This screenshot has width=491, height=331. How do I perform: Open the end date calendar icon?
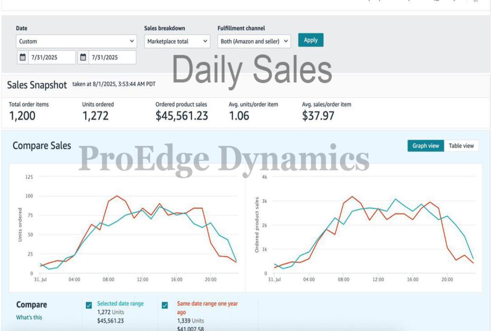coord(83,58)
